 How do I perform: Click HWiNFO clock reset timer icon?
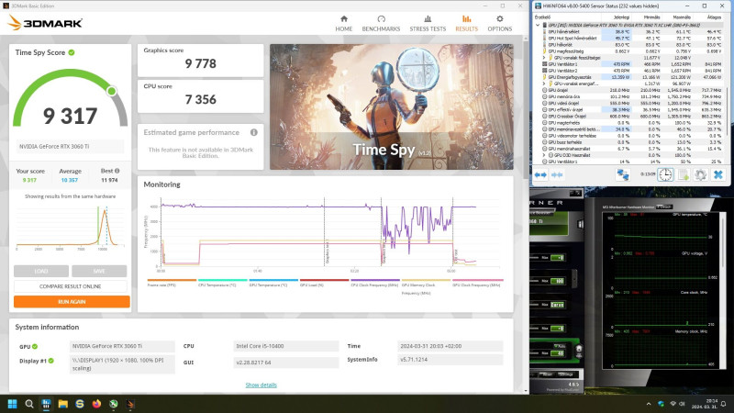(665, 174)
